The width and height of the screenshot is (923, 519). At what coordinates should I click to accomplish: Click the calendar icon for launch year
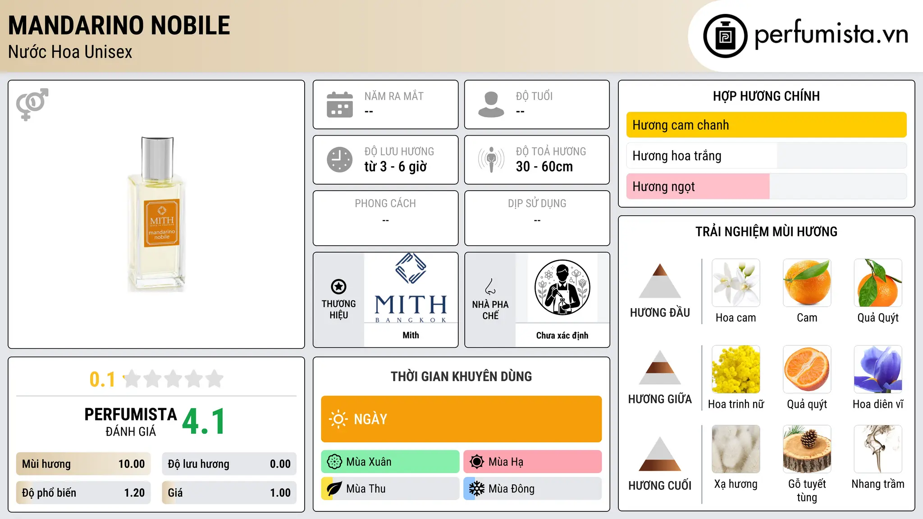pos(340,105)
